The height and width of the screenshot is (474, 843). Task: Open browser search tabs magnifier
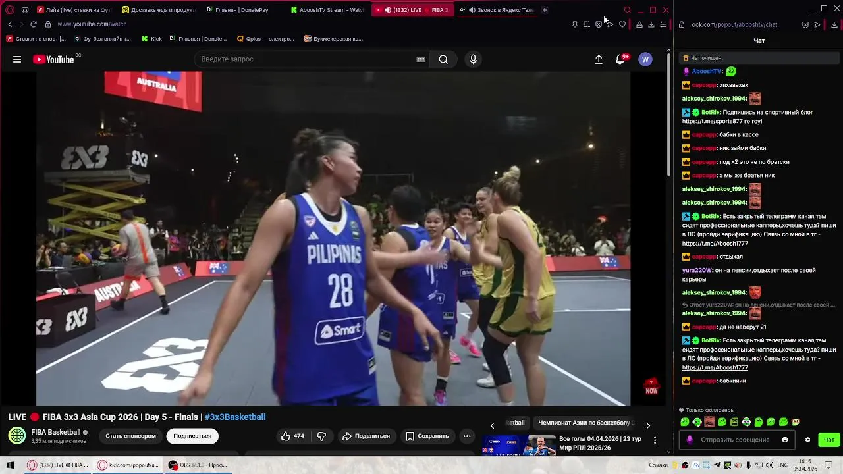pyautogui.click(x=627, y=10)
